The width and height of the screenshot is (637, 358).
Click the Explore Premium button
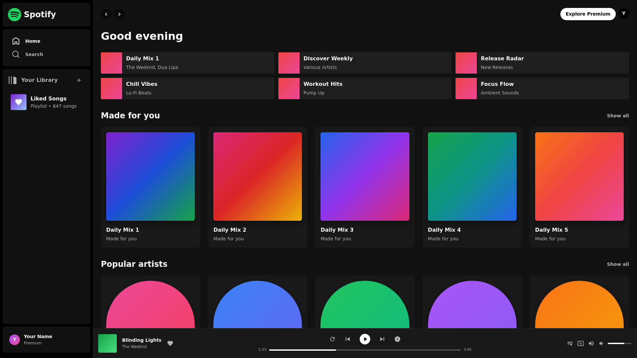point(588,14)
